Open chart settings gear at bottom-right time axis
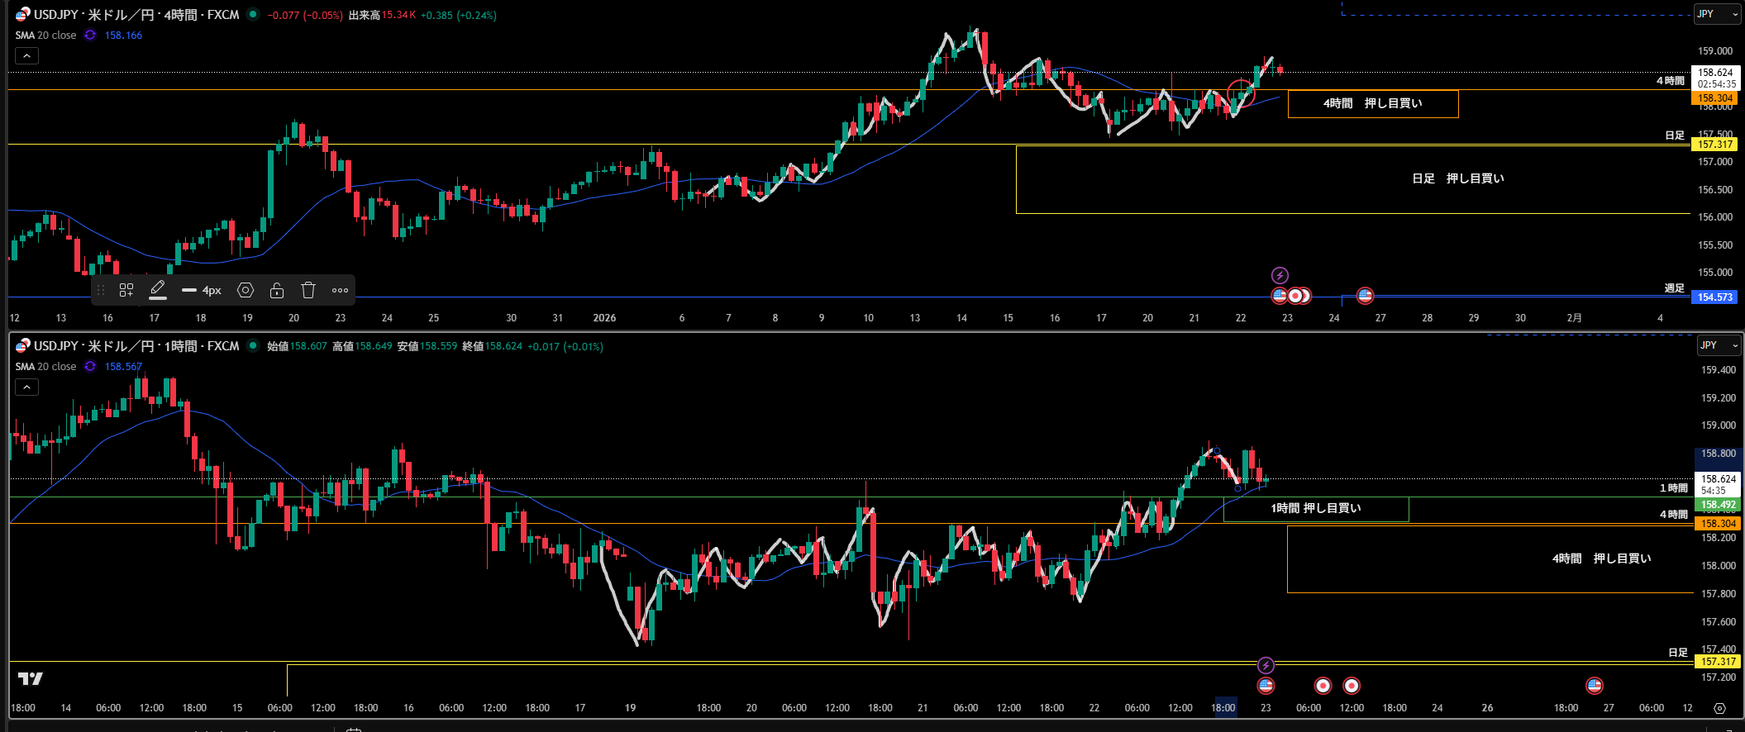Image resolution: width=1745 pixels, height=732 pixels. click(x=1719, y=708)
